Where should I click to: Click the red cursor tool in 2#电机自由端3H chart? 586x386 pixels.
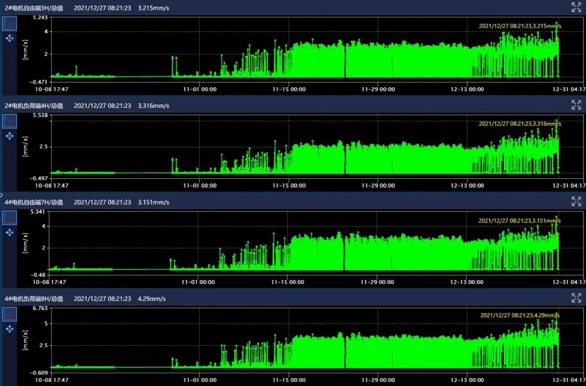10,24
